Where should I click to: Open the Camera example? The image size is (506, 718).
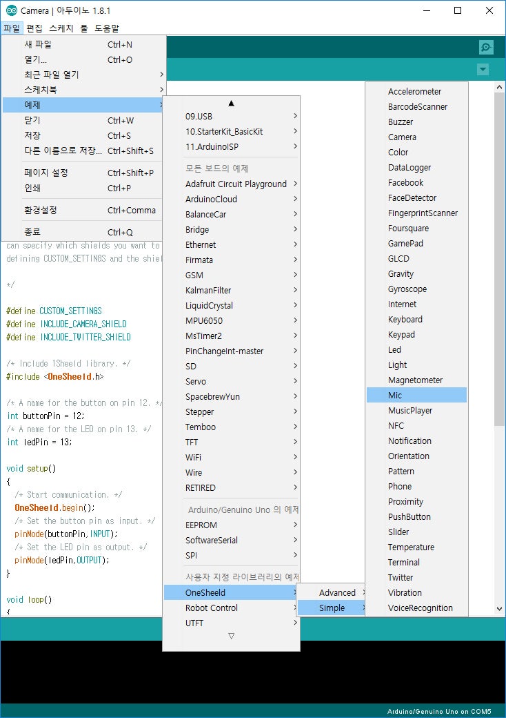416,137
